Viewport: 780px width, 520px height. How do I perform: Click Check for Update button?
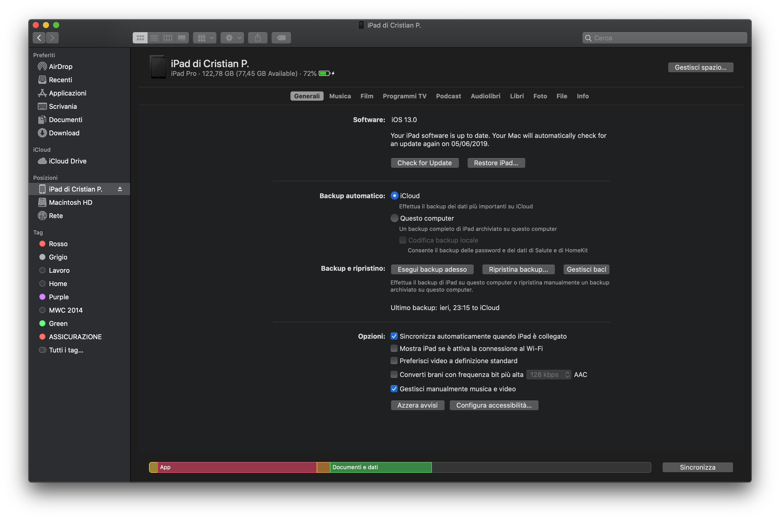click(x=424, y=163)
